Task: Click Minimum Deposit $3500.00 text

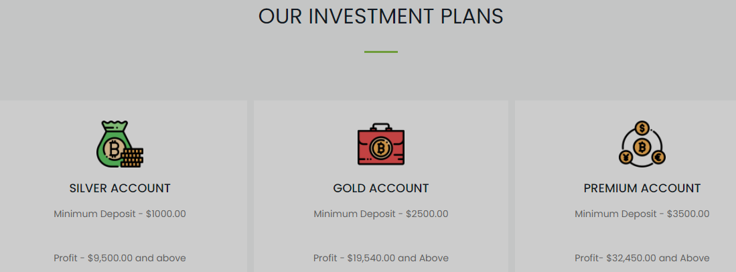Action: pyautogui.click(x=642, y=214)
